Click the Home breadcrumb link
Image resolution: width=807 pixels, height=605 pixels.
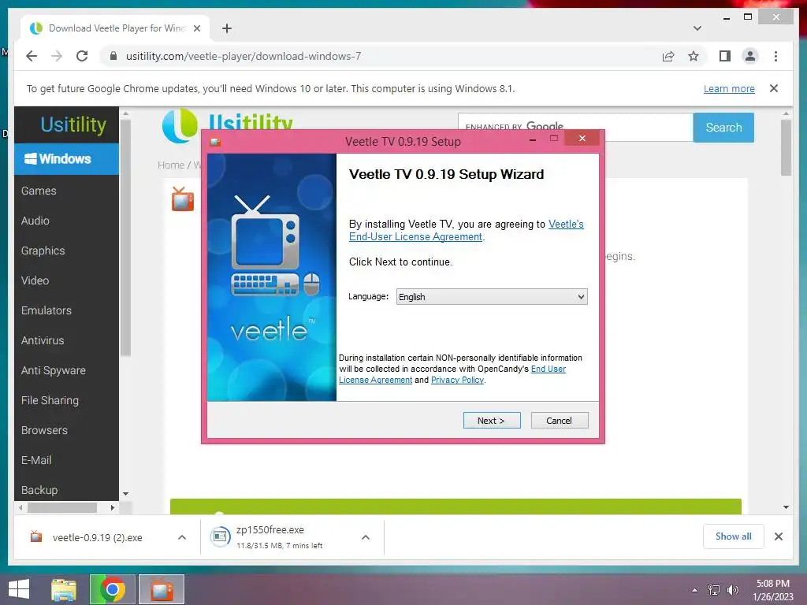(x=171, y=165)
